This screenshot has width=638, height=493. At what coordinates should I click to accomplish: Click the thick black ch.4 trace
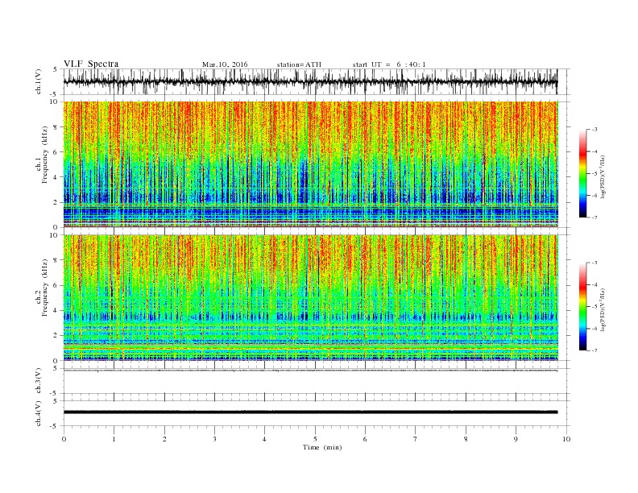(310, 412)
